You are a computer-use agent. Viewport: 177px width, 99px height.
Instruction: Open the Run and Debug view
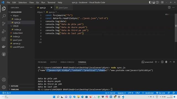4,31
